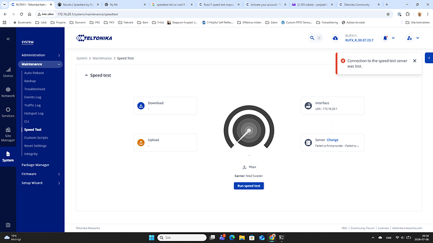Collapse the sidebar with double-chevron icon

pyautogui.click(x=8, y=39)
